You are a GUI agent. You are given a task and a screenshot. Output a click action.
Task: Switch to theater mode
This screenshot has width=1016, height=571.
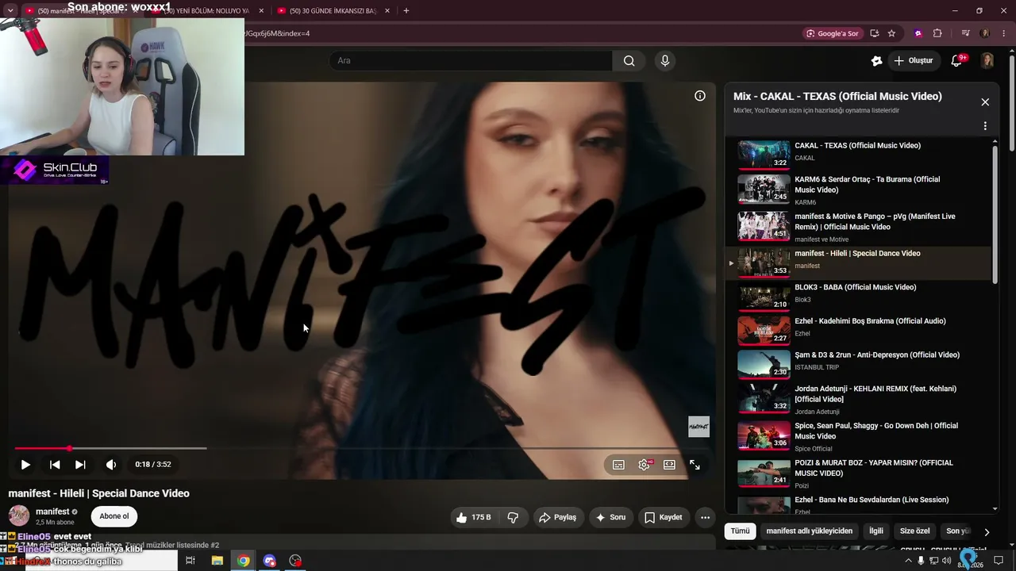(669, 465)
